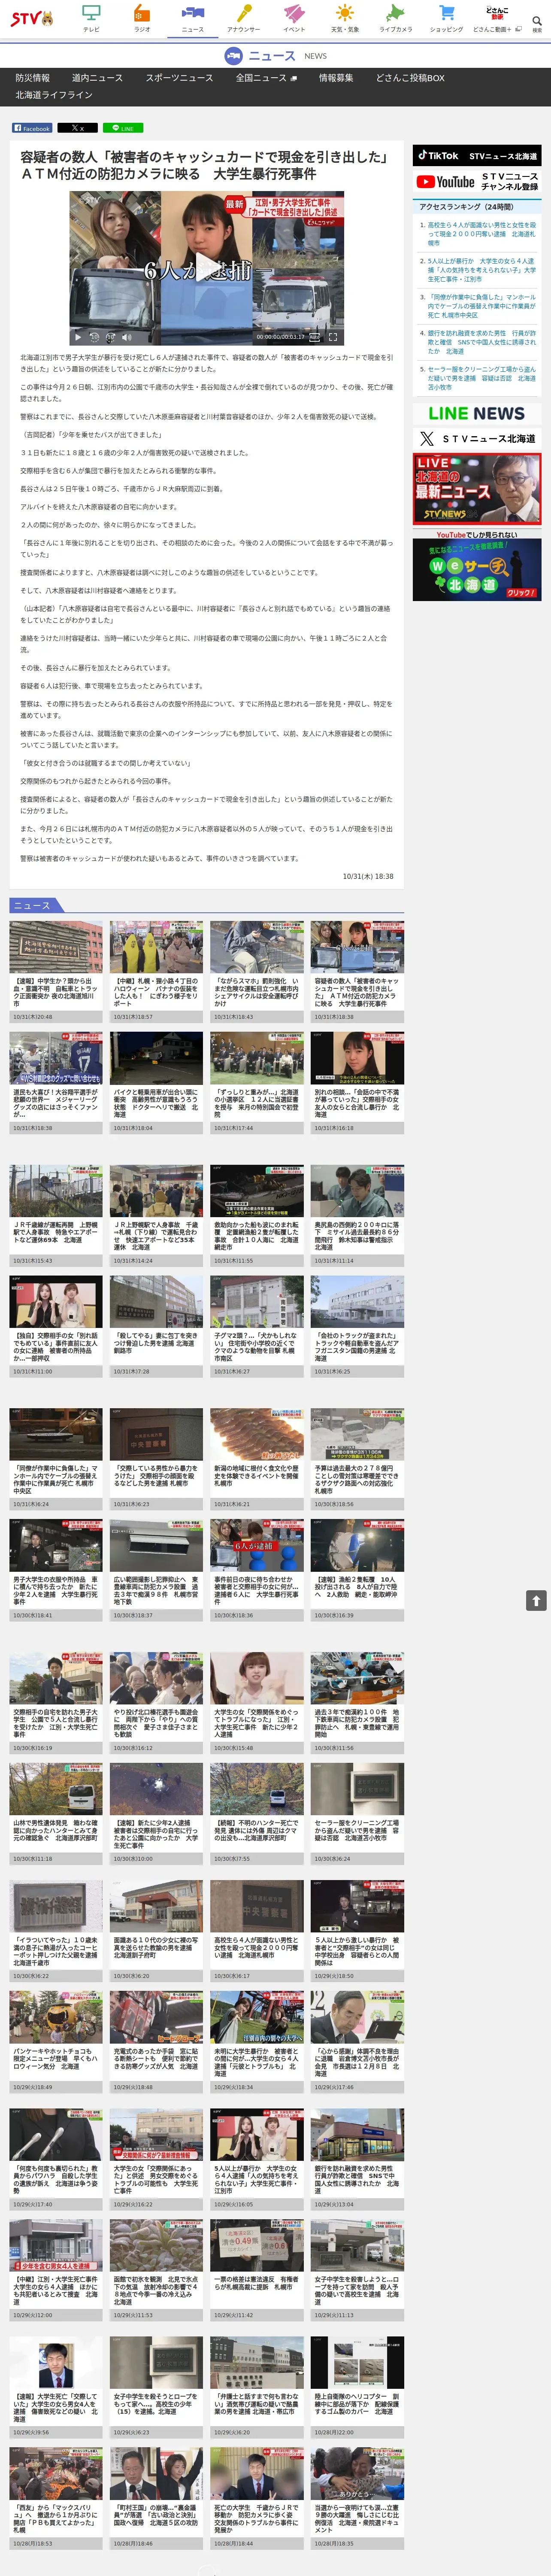Open ＪＲ千歳線が運転再開 article

(56, 1215)
